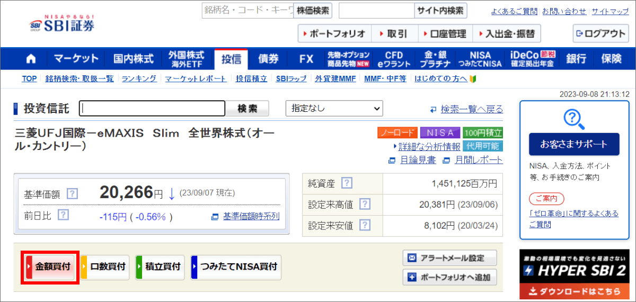Open 月間レポート link
The image size is (636, 302).
point(478,160)
